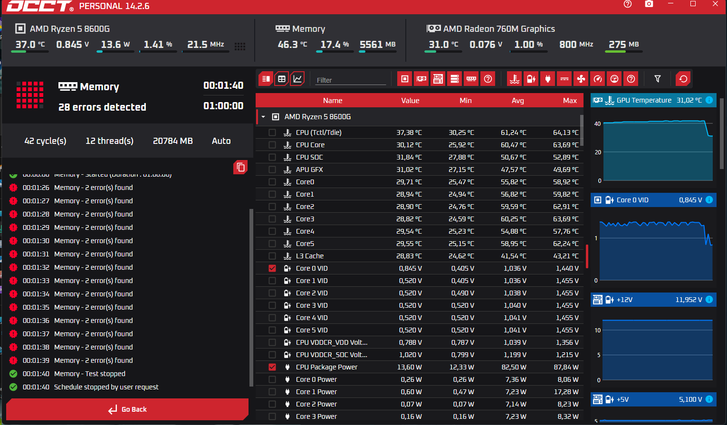
Task: Take a screenshot with the camera icon
Action: pos(649,4)
